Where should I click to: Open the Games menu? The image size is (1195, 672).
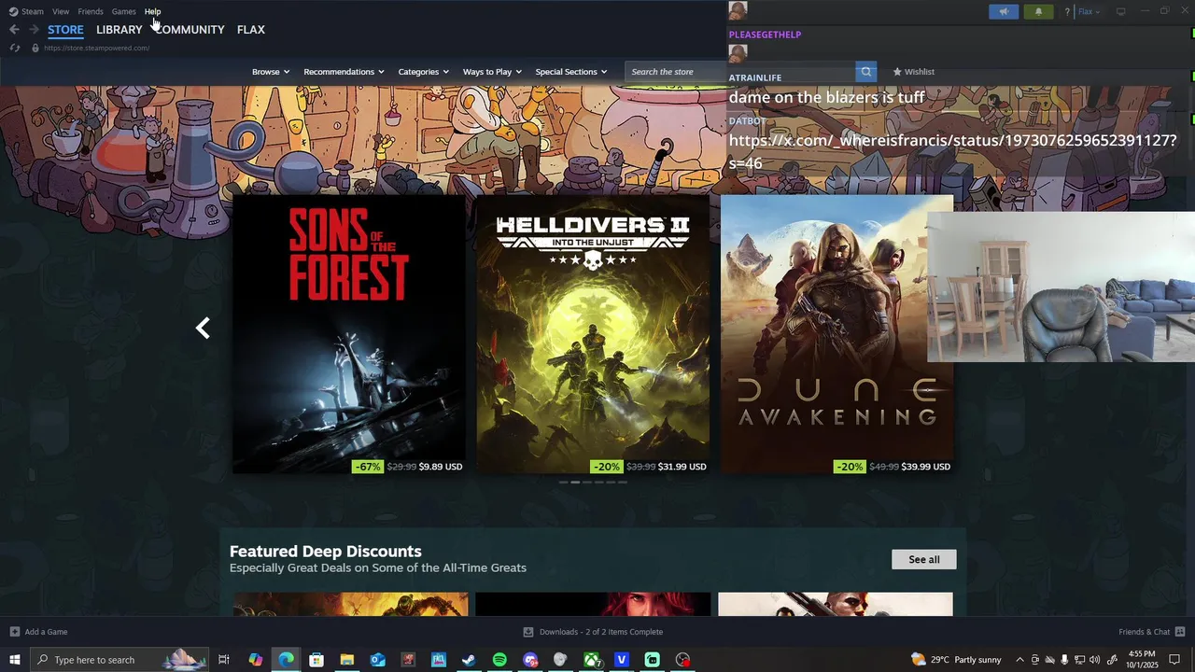(x=123, y=11)
